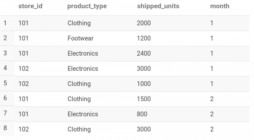254x140 pixels.
Task: Click the 1200 shipped units cell
Action: [144, 39]
